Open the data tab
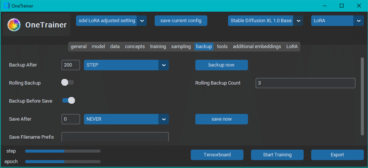The width and height of the screenshot is (368, 168). pos(115,47)
